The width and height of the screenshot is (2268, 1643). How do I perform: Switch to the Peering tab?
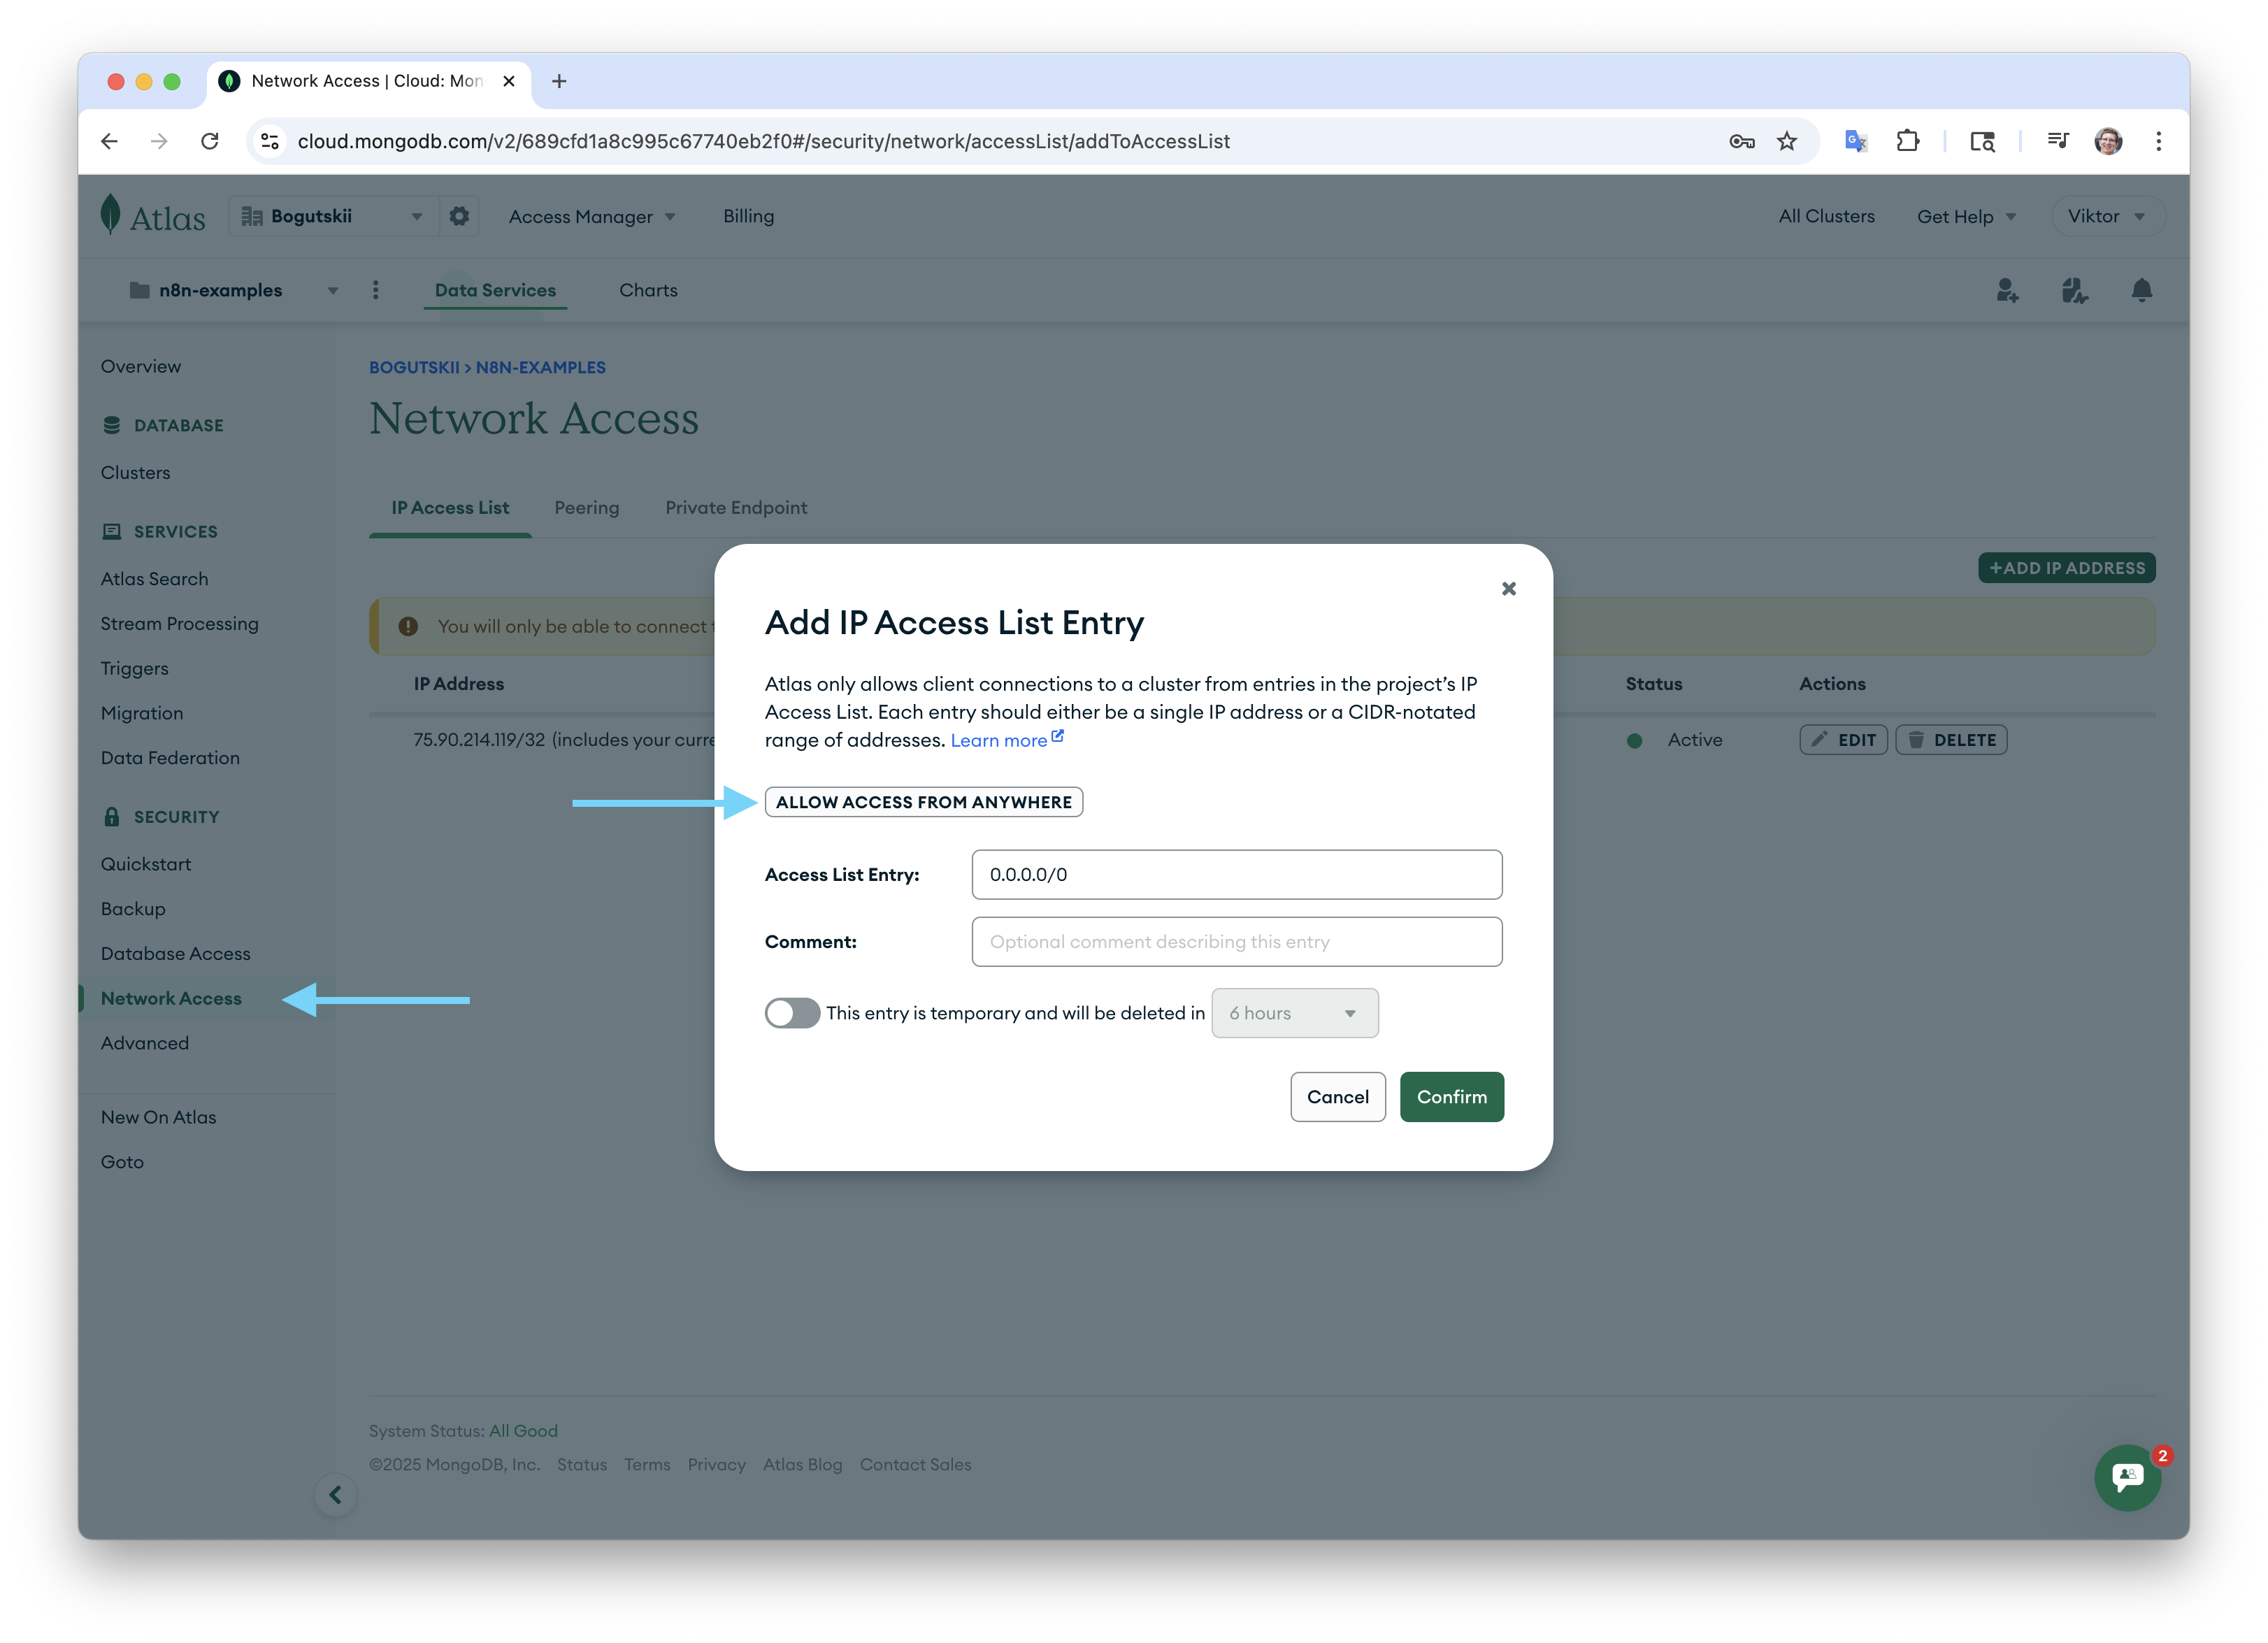tap(587, 508)
